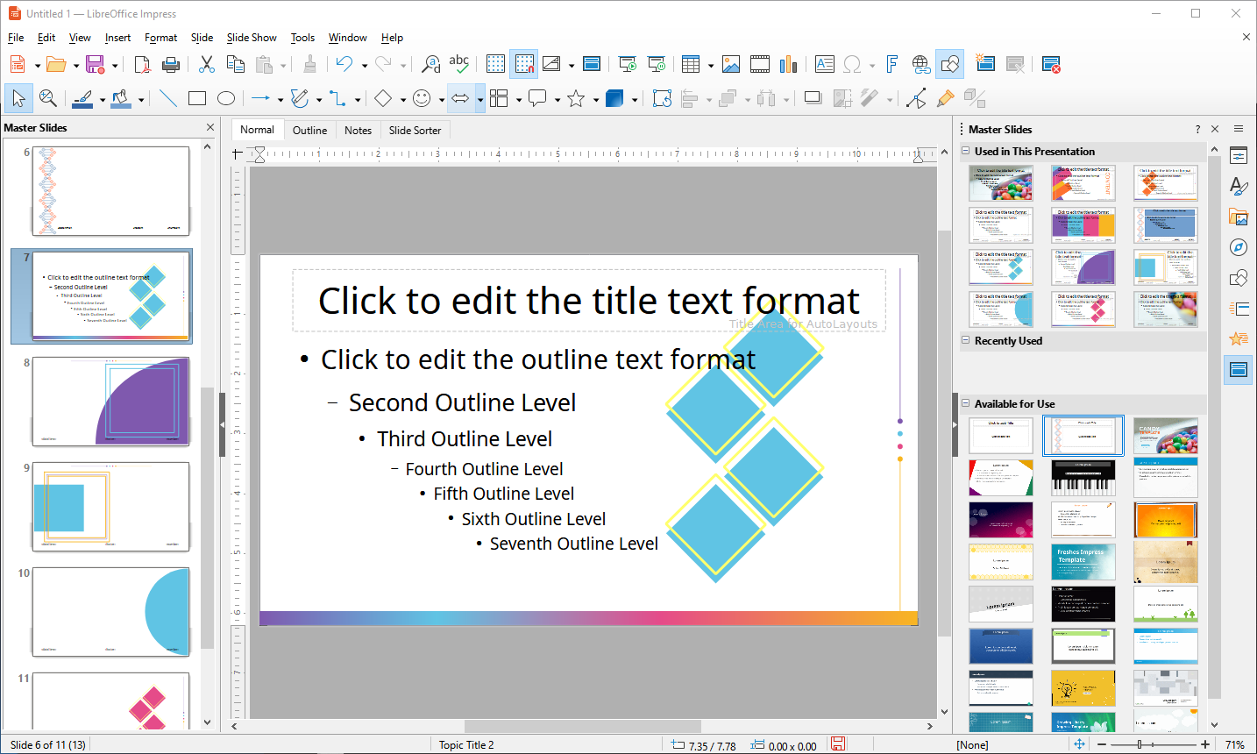Toggle Point Edit Mode

pyautogui.click(x=916, y=98)
